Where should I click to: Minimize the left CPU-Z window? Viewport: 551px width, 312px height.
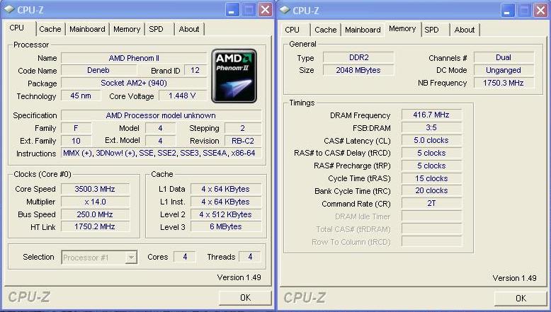click(232, 10)
